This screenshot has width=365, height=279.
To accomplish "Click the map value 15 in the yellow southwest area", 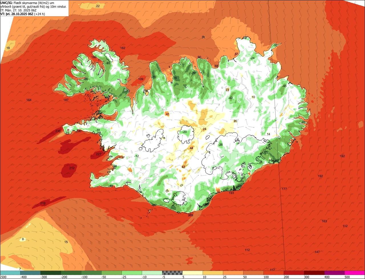I will coord(66,242).
